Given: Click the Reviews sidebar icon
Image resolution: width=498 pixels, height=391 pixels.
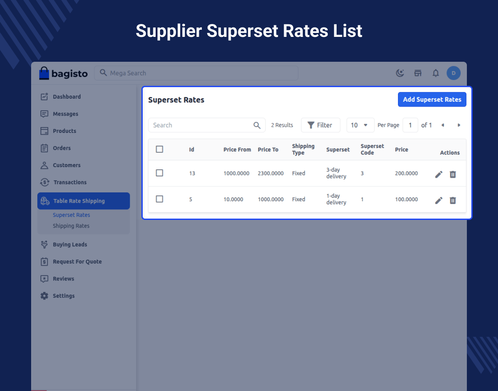Looking at the screenshot, I should click(x=44, y=279).
